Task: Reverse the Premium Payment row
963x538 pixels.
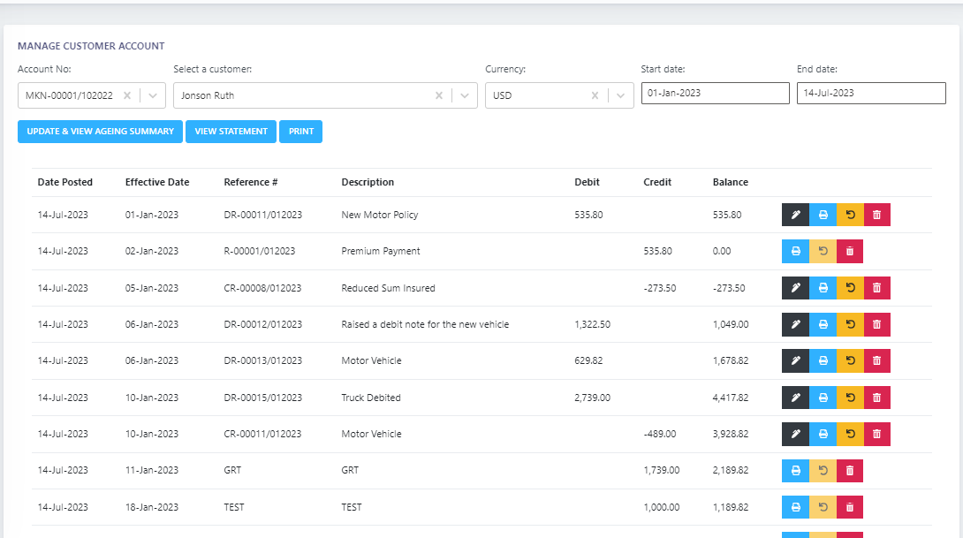Action: tap(823, 251)
